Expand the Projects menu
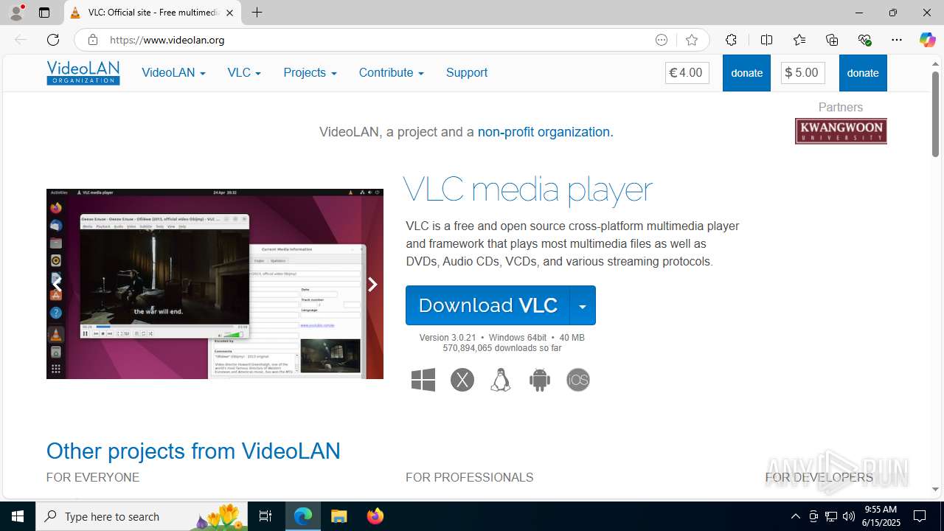Viewport: 944px width, 531px height. 310,72
